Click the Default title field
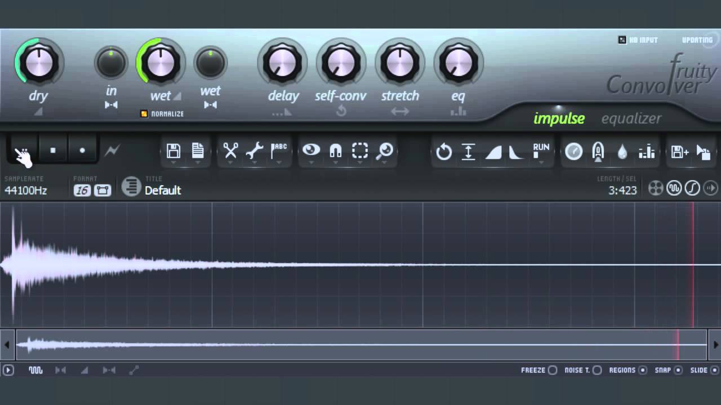The width and height of the screenshot is (721, 405). (x=163, y=191)
